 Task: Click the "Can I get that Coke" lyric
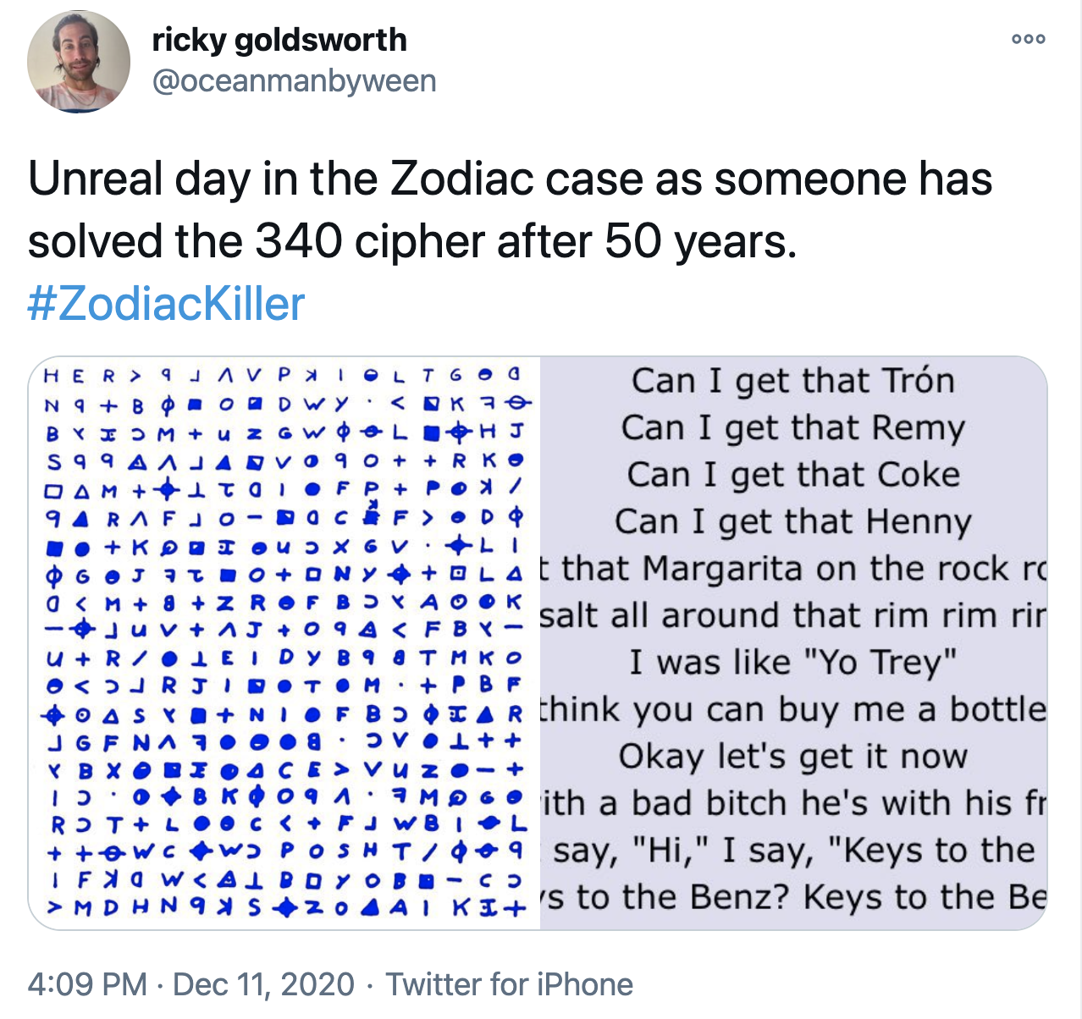pyautogui.click(x=792, y=475)
